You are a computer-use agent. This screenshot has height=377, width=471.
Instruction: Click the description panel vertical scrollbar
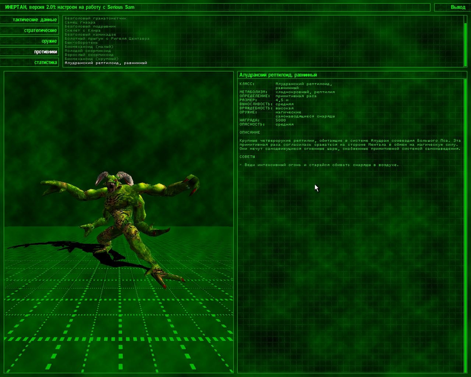point(465,225)
